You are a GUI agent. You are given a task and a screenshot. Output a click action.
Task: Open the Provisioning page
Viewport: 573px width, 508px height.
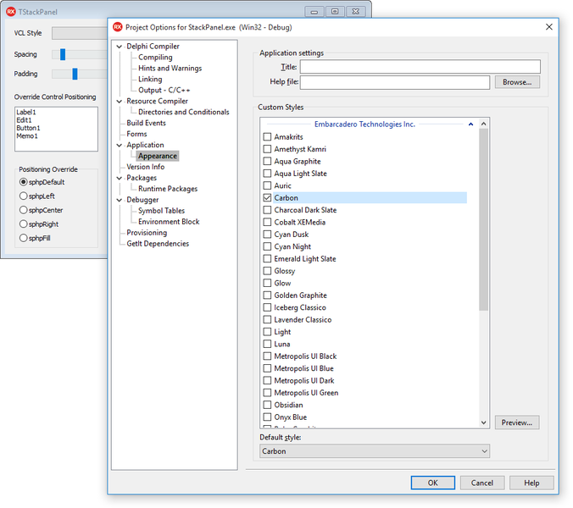[x=147, y=233]
